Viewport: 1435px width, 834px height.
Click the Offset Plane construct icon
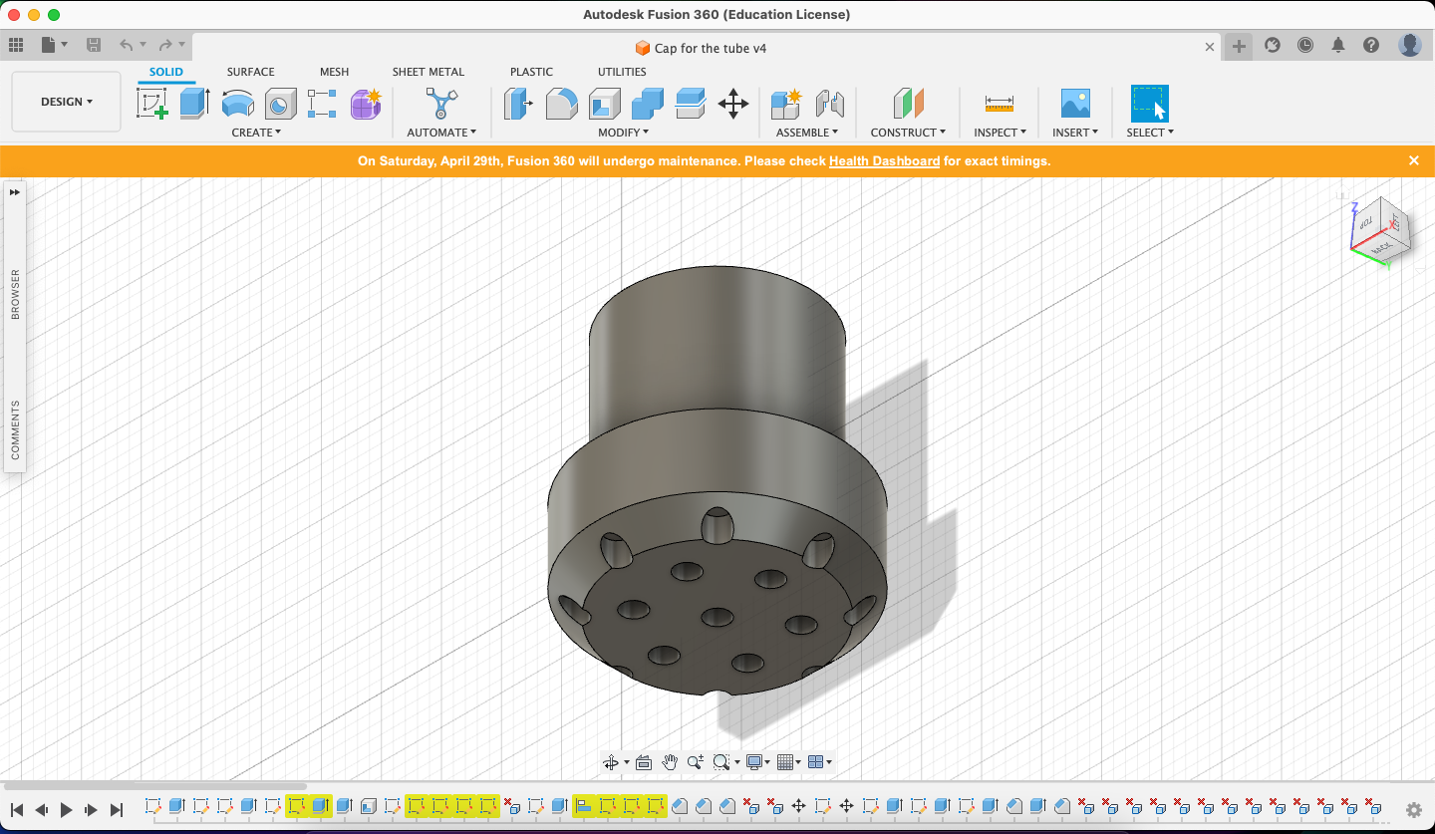pos(909,104)
